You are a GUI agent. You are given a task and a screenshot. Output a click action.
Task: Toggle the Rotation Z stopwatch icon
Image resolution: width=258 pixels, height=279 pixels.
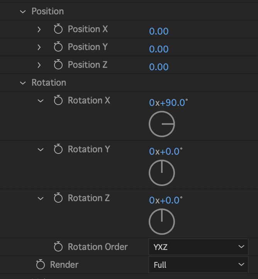pyautogui.click(x=58, y=198)
